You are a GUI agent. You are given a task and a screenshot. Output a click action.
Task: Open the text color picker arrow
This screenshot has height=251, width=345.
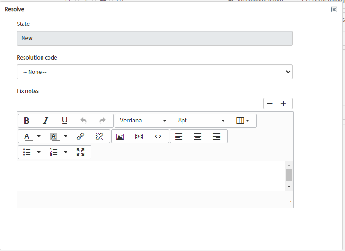[x=39, y=136]
